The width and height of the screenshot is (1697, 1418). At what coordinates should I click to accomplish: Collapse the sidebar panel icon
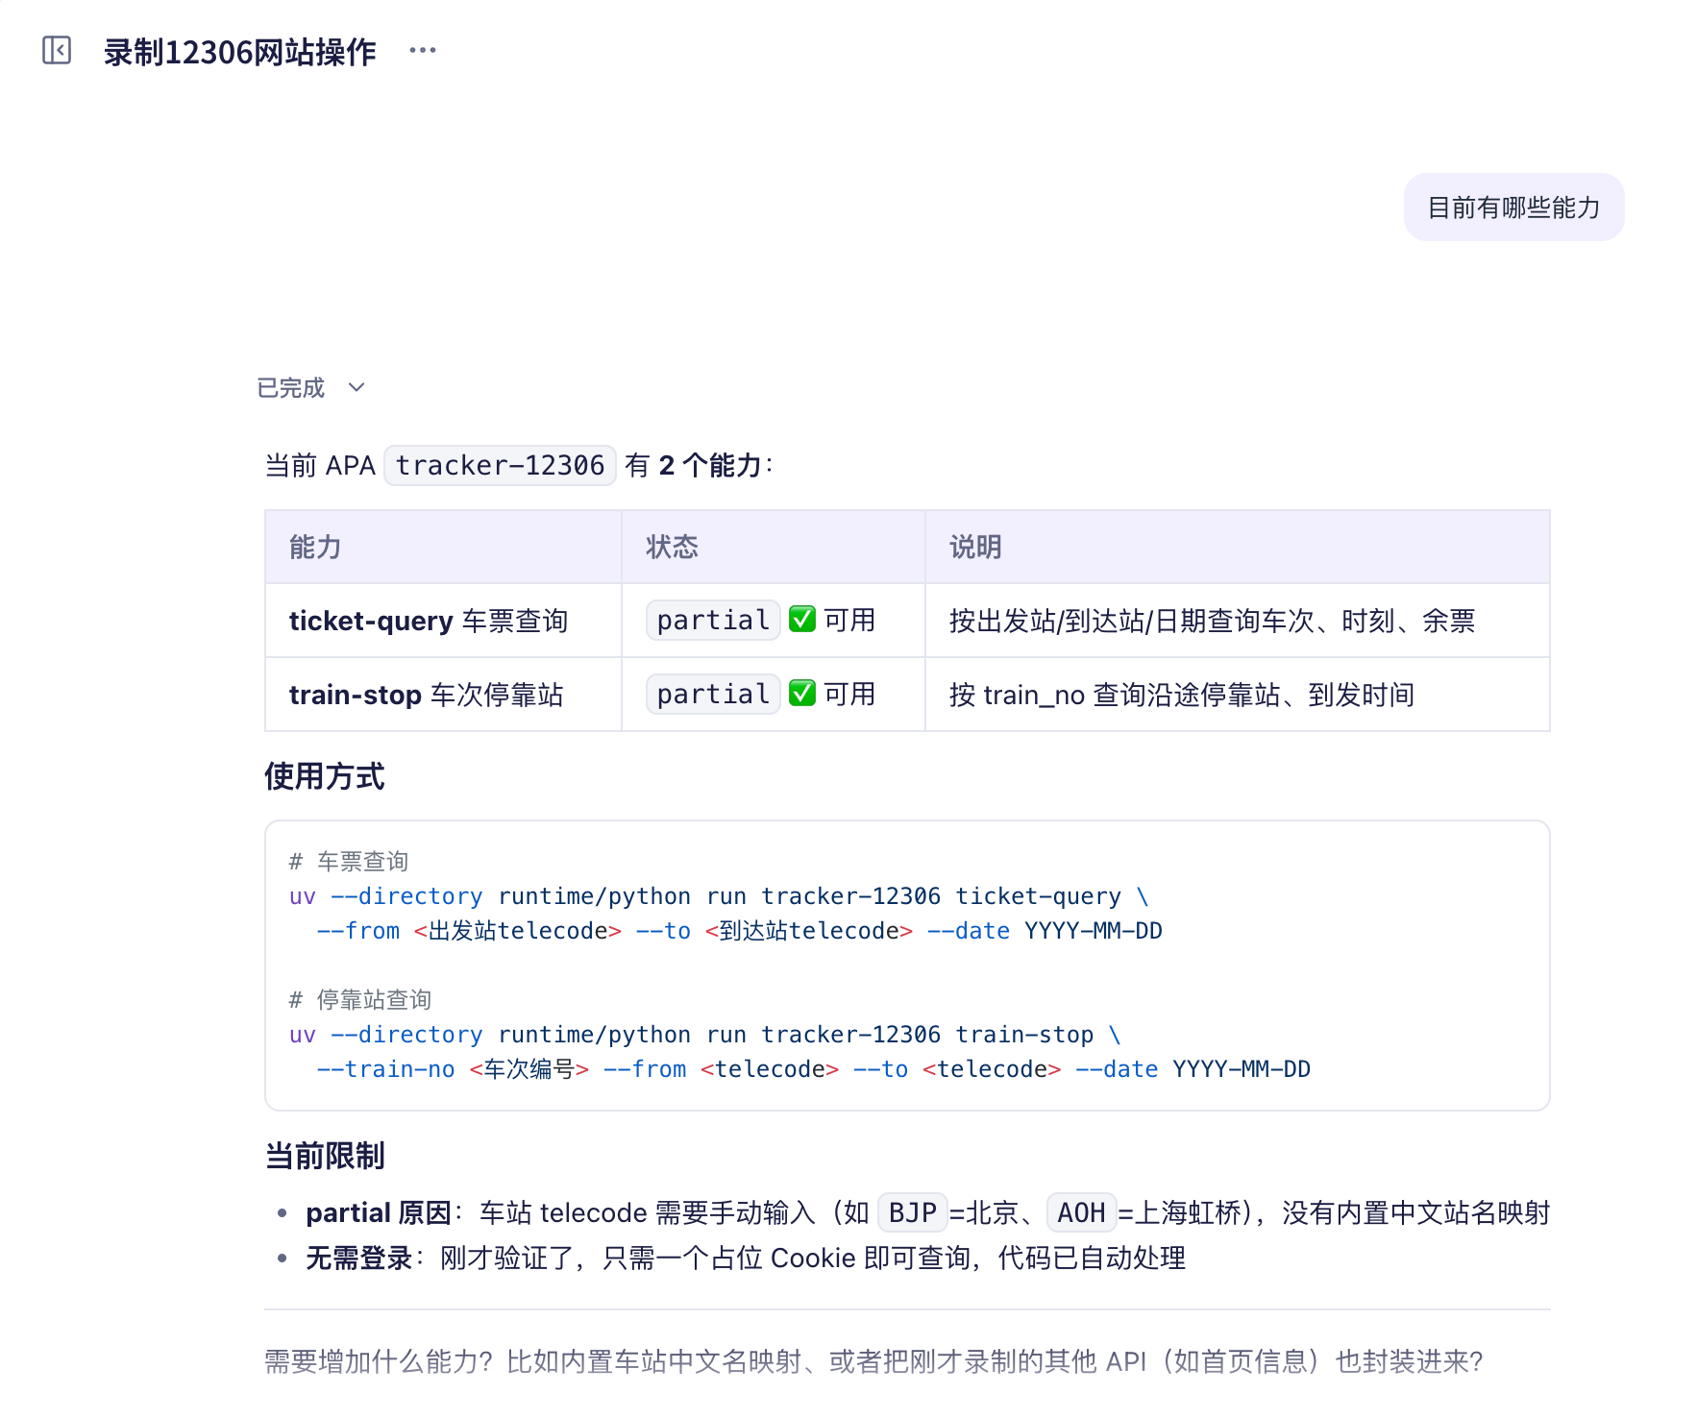point(57,50)
